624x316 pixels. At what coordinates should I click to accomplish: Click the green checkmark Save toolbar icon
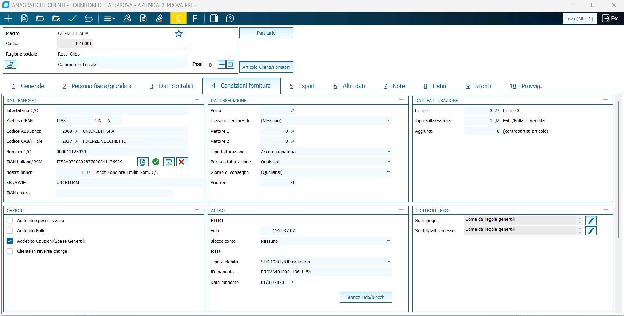coord(72,19)
